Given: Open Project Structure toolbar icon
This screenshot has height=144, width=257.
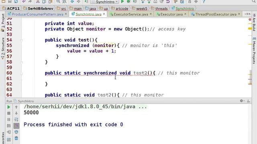Looking at the screenshot, I should [182, 2].
